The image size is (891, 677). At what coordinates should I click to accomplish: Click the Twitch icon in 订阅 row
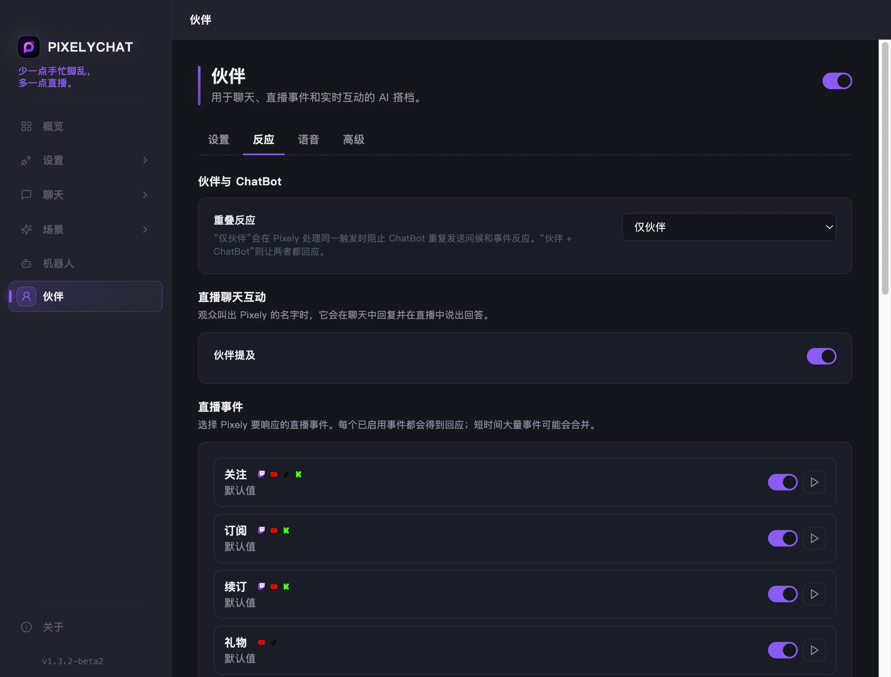click(262, 530)
